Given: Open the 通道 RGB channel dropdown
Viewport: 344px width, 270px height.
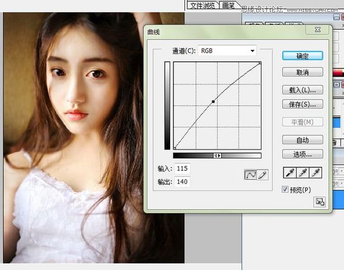Looking at the screenshot, I should click(x=227, y=50).
